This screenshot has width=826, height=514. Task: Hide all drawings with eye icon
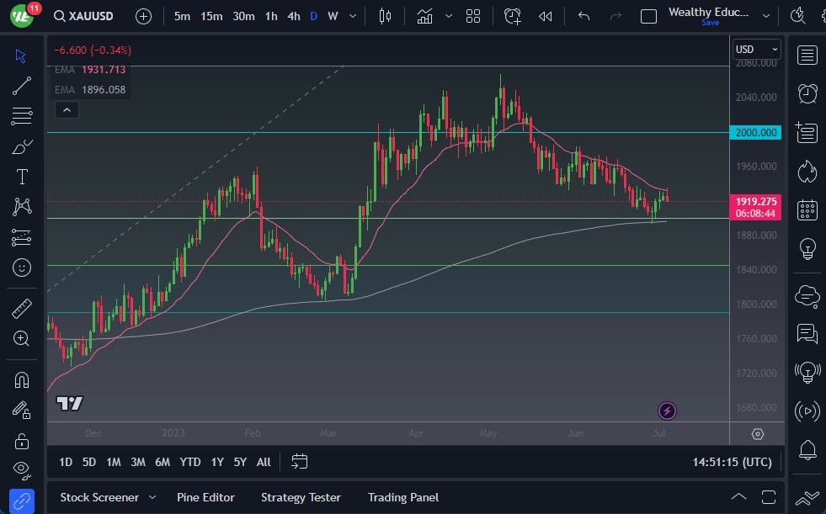(22, 469)
